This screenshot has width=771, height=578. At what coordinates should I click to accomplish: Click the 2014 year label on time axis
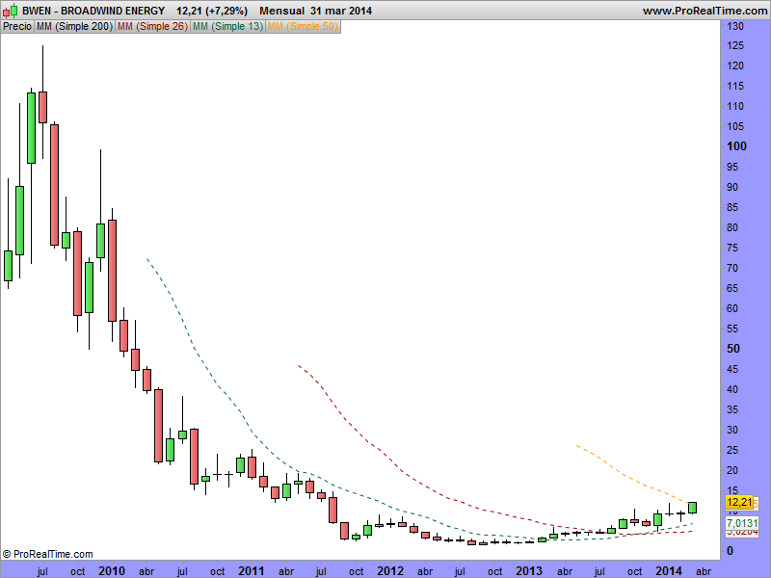(668, 571)
